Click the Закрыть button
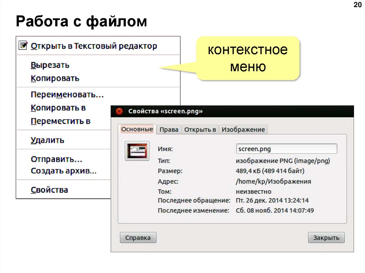 click(x=326, y=237)
